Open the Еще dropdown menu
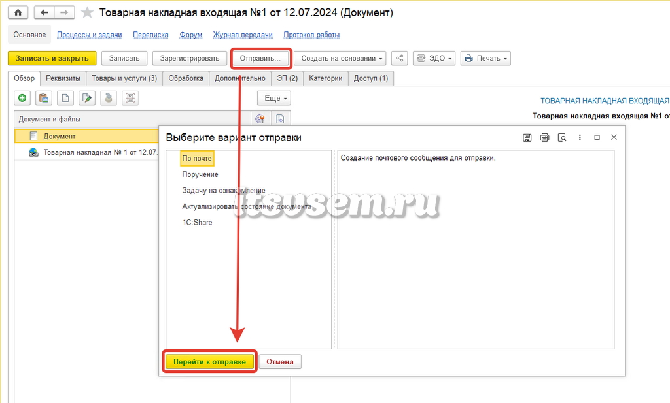The height and width of the screenshot is (403, 670). tap(274, 98)
